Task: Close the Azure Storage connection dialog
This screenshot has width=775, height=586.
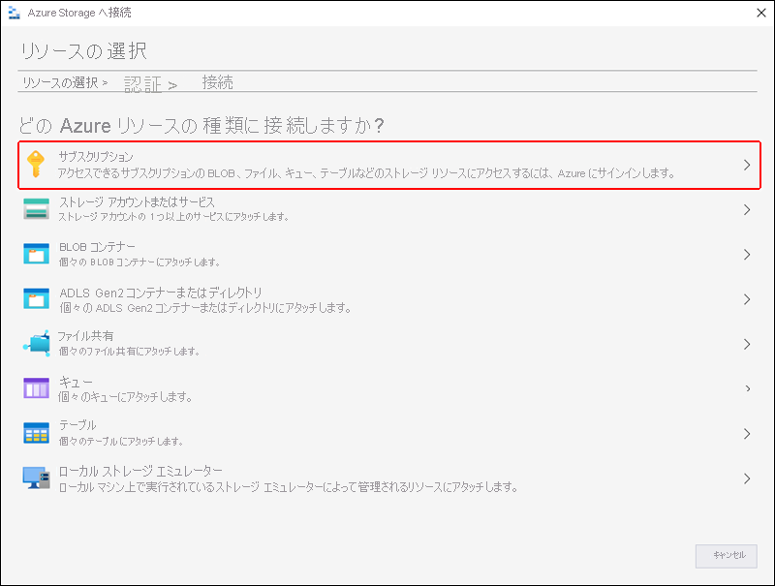Action: point(761,13)
